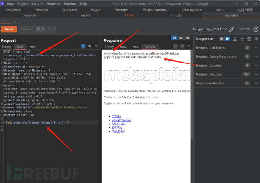Open the Help menu
This screenshot has height=183, width=260.
pyautogui.click(x=83, y=4)
